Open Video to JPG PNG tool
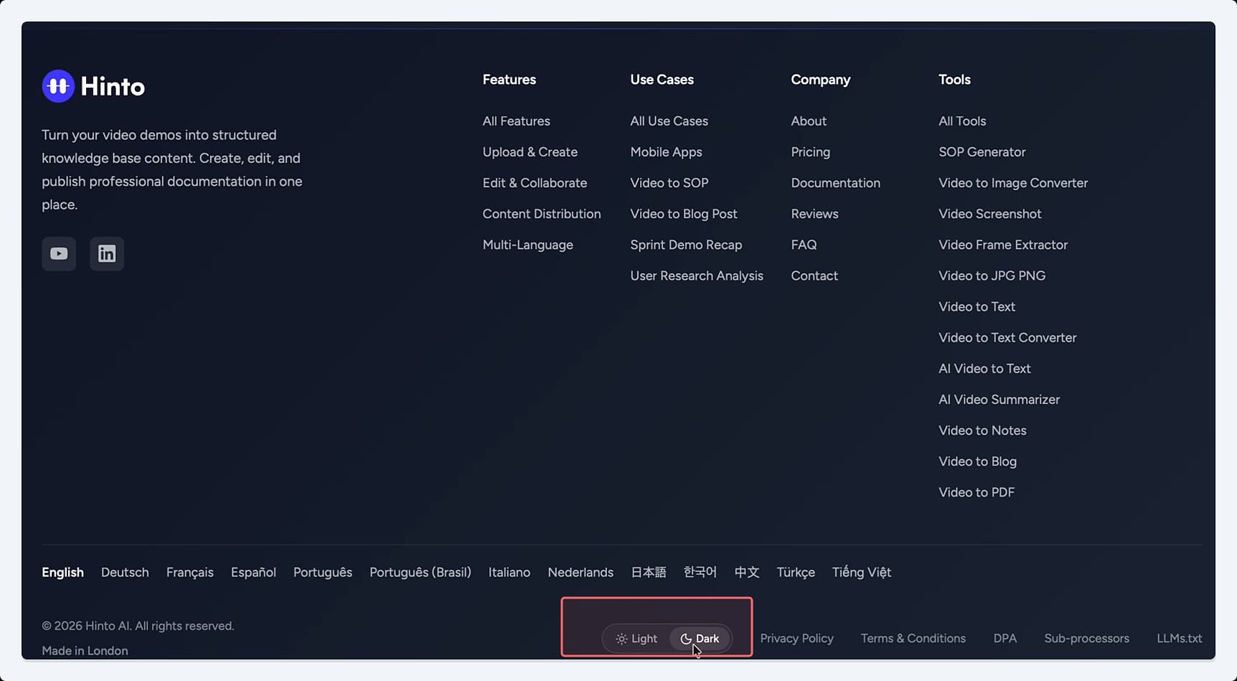This screenshot has height=681, width=1237. (x=992, y=276)
